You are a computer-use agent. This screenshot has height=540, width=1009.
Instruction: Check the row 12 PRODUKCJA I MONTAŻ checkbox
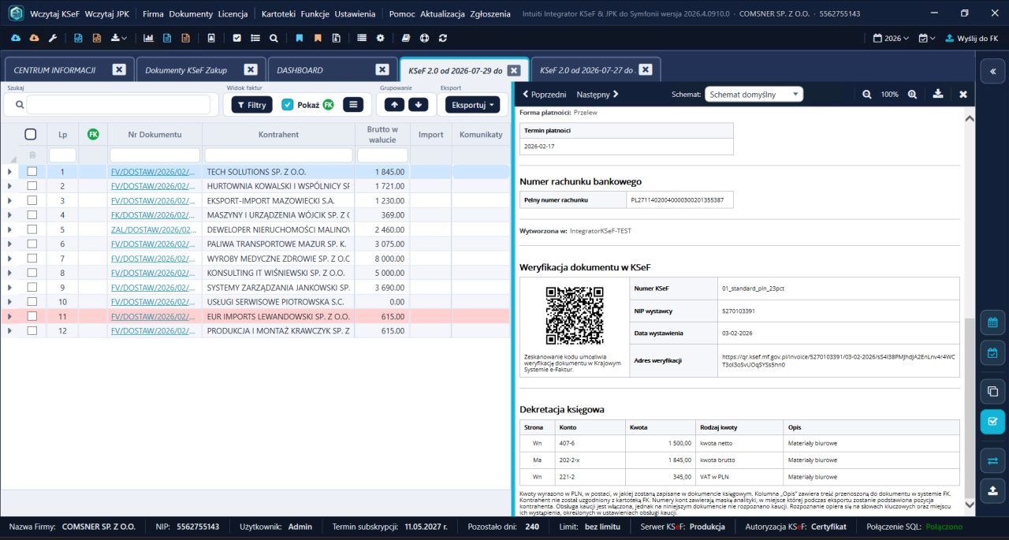click(x=32, y=330)
